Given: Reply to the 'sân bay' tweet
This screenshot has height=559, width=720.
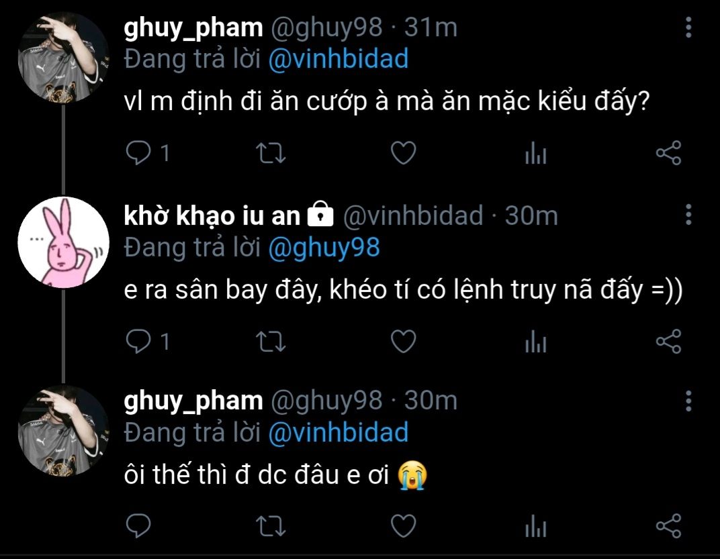Looking at the screenshot, I should click(139, 342).
